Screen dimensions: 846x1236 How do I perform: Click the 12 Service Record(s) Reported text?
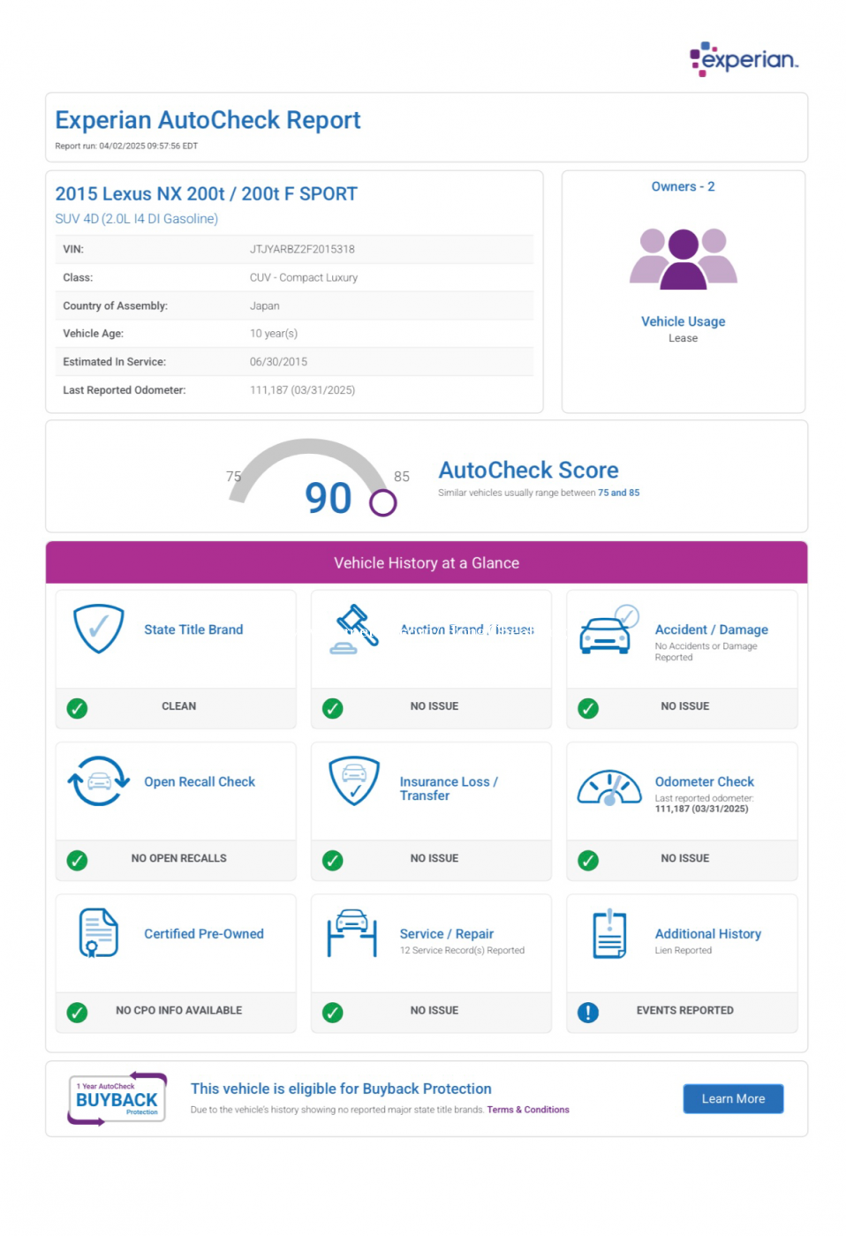(x=462, y=950)
